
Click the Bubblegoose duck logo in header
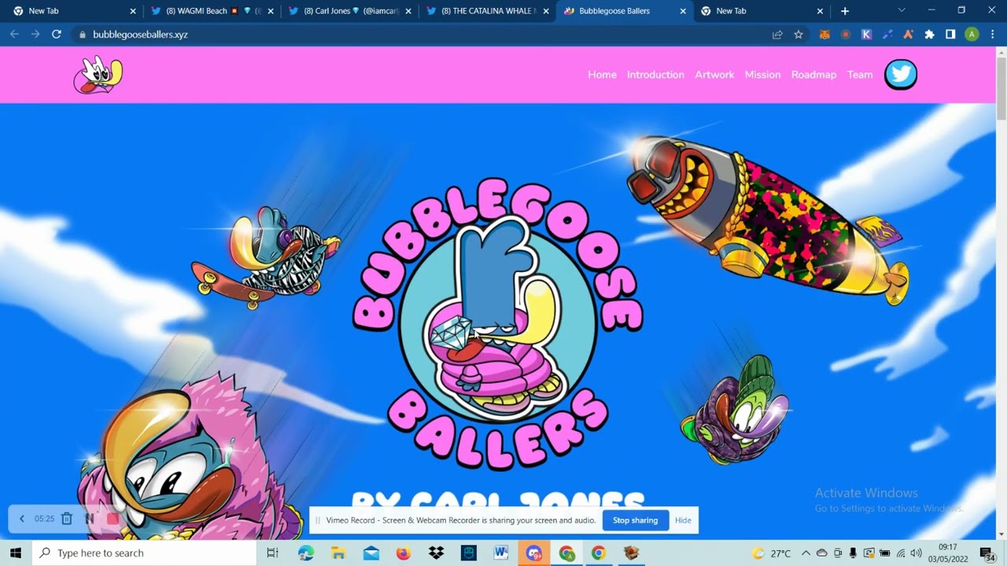click(98, 75)
